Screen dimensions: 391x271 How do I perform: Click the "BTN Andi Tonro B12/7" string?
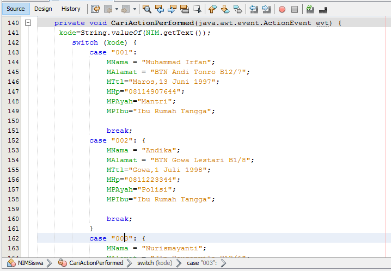(198, 72)
